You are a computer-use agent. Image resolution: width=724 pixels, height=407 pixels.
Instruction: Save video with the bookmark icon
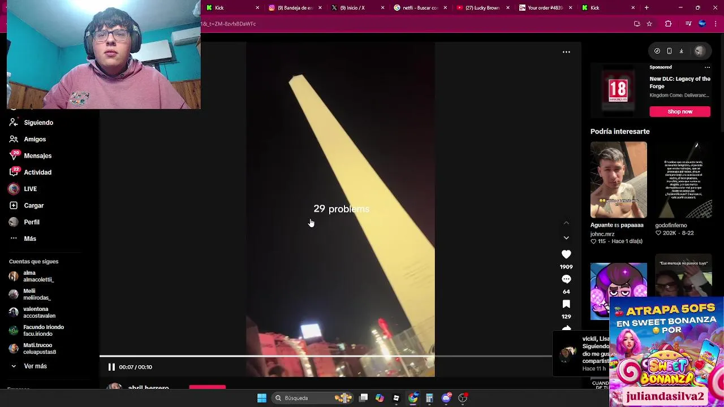click(x=566, y=304)
